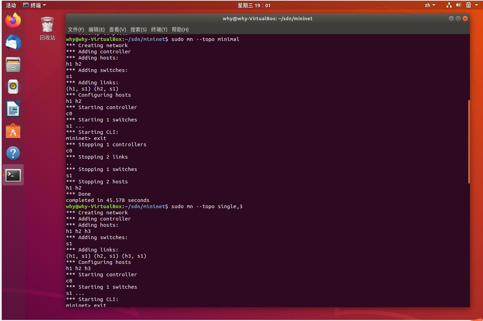Image resolution: width=483 pixels, height=321 pixels.
Task: Open the 帮助(H) menu
Action: pyautogui.click(x=180, y=30)
